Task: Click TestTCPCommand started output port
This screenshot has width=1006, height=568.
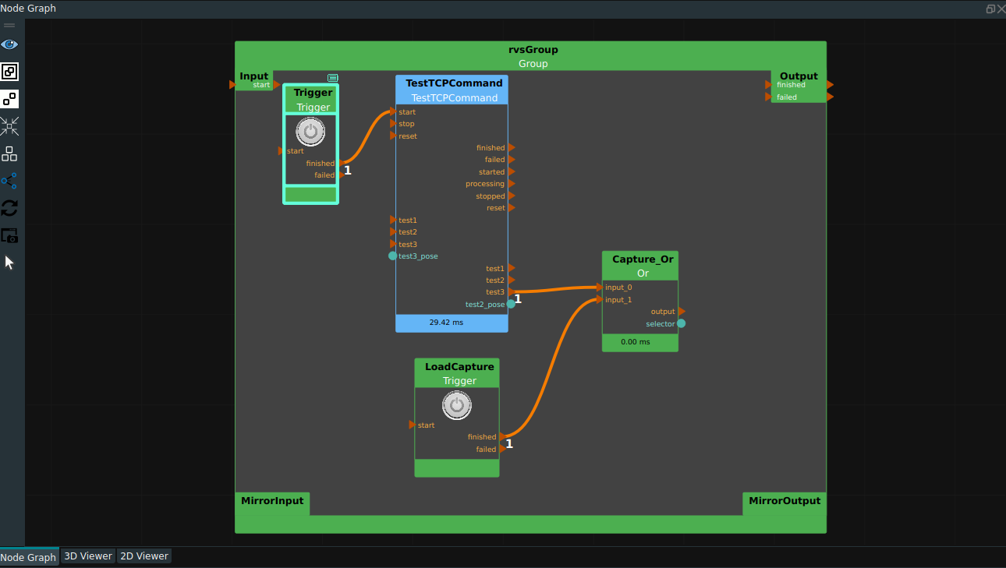Action: pyautogui.click(x=512, y=171)
